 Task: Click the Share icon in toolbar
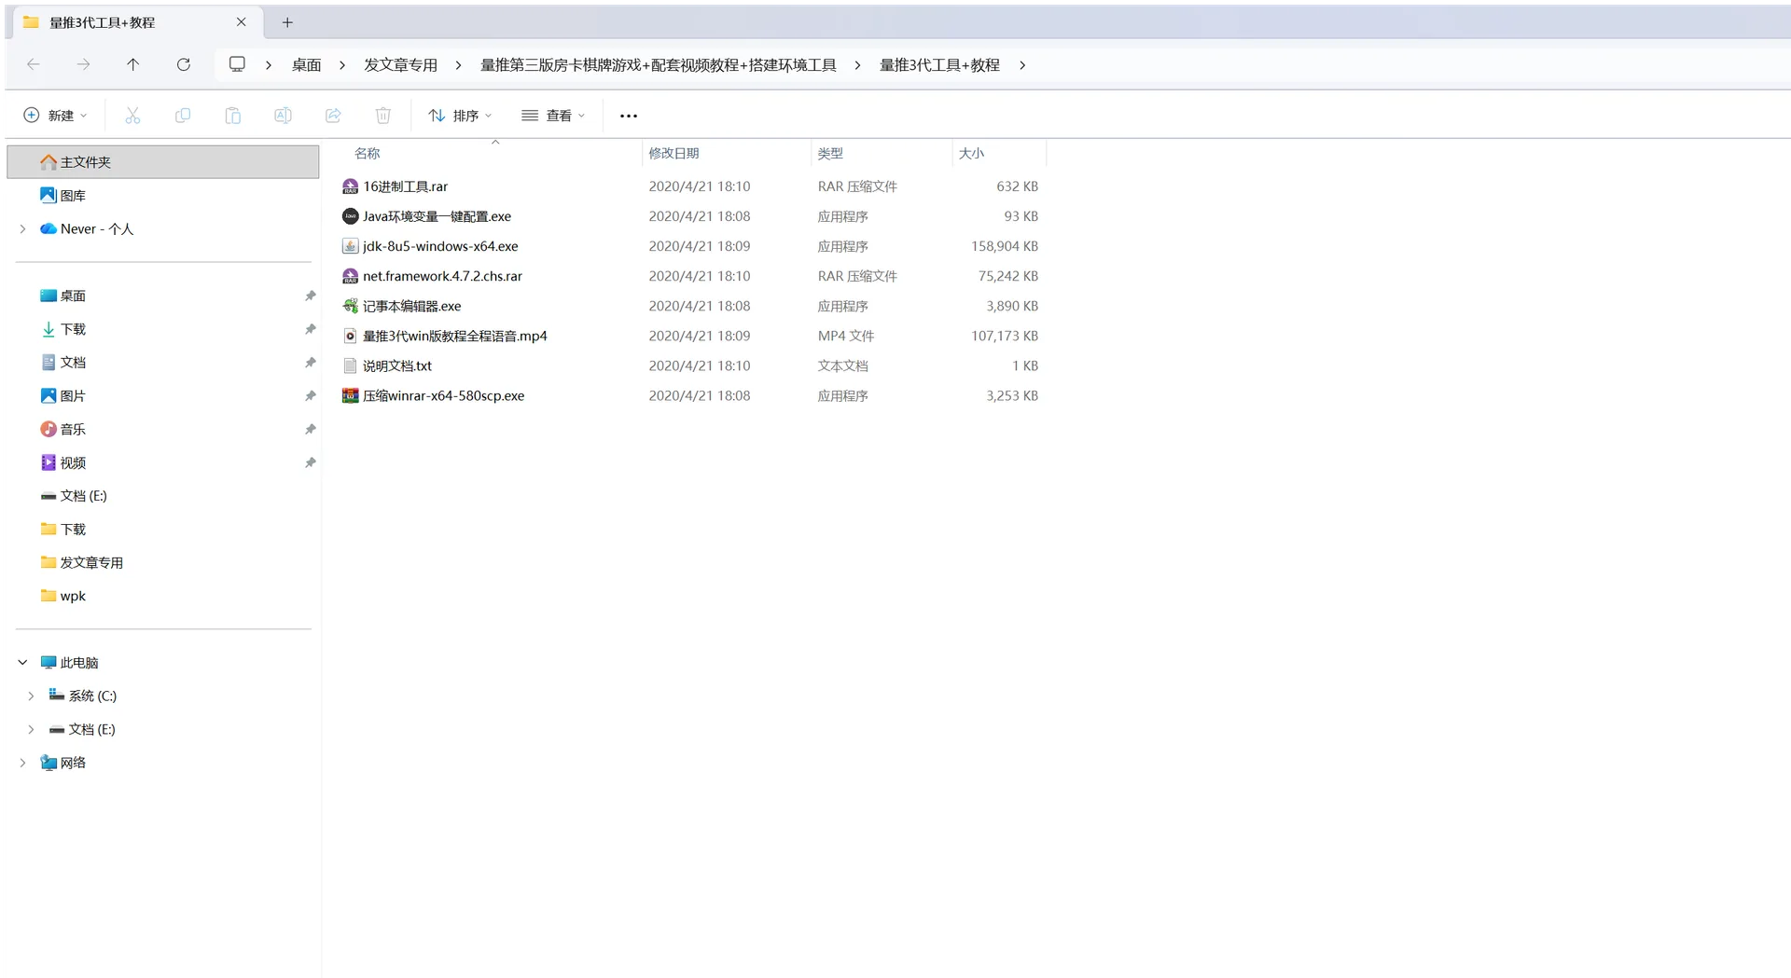[333, 116]
